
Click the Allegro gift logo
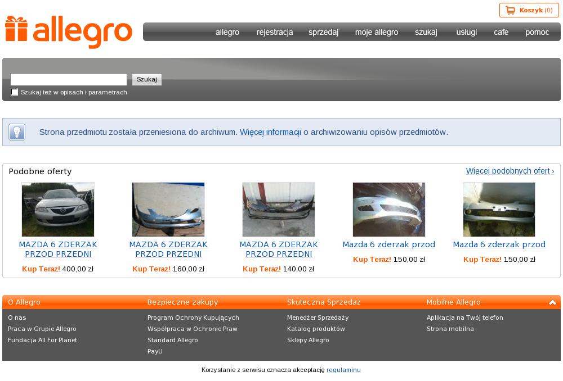pyautogui.click(x=68, y=32)
